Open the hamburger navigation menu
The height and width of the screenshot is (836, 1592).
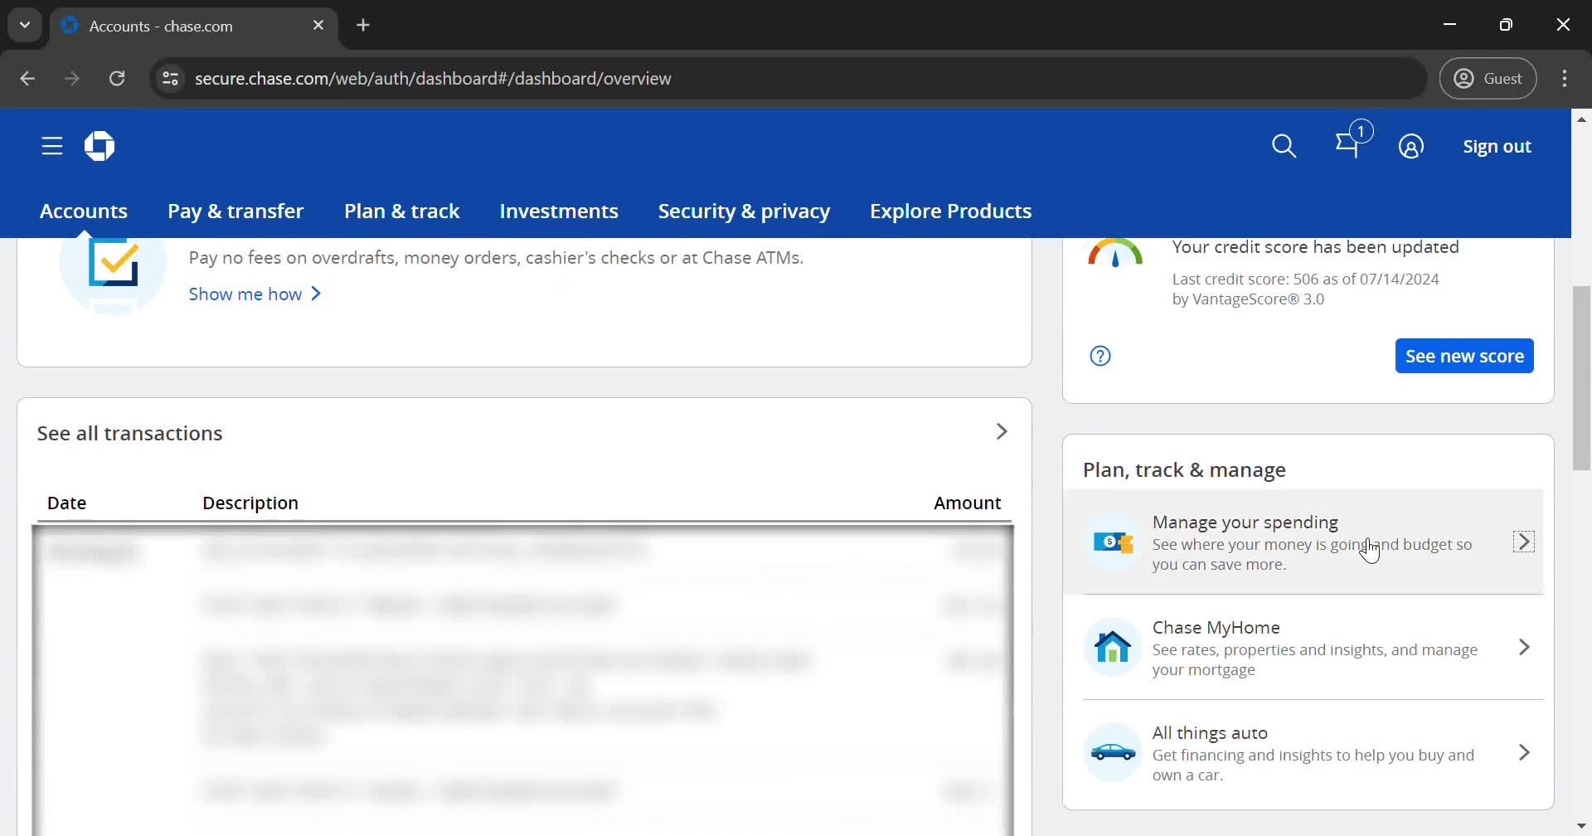pyautogui.click(x=52, y=146)
